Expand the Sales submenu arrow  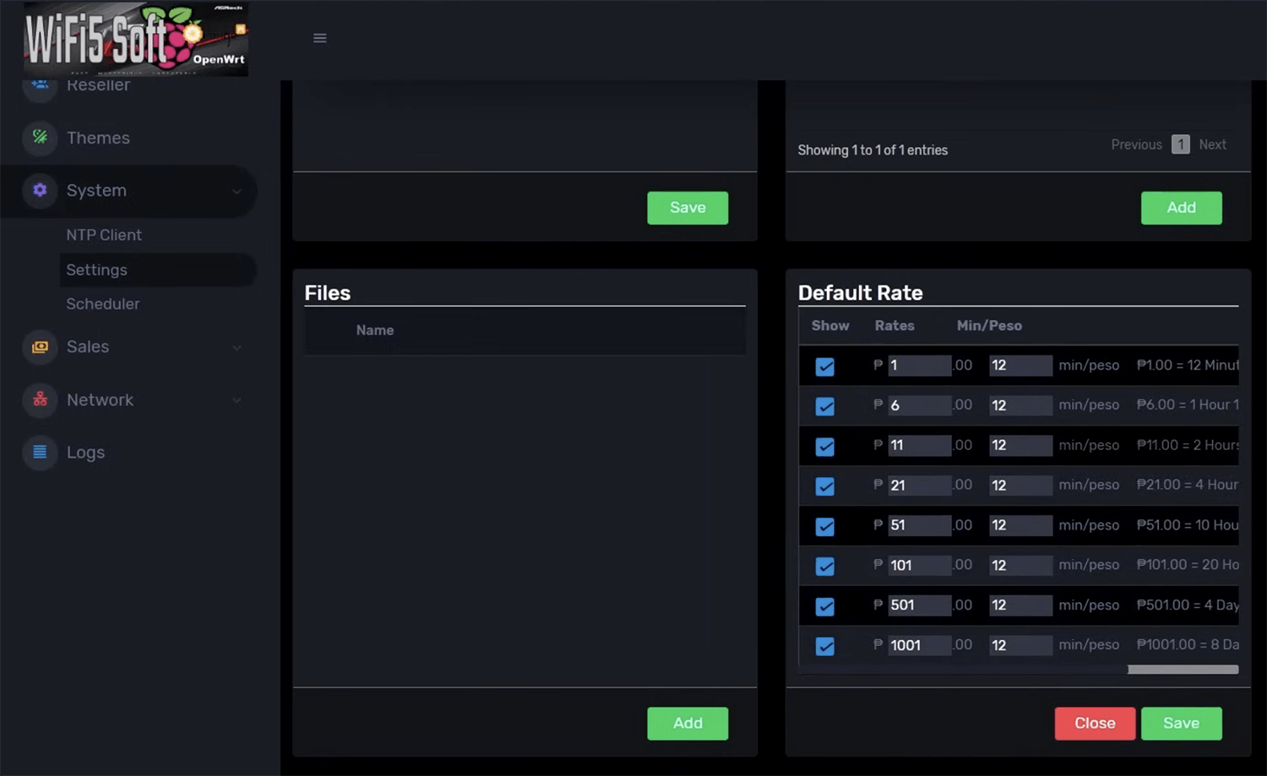(237, 347)
